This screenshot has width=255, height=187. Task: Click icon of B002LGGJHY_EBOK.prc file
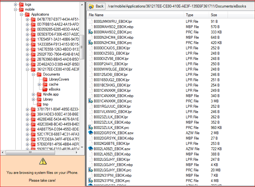[x=90, y=170]
